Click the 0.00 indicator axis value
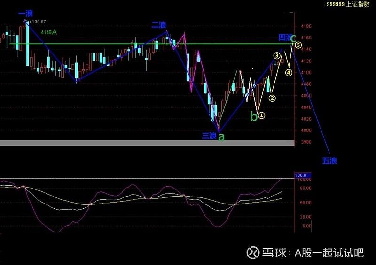The width and height of the screenshot is (376, 265). [x=306, y=226]
